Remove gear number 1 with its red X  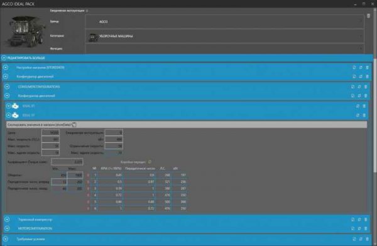coord(88,176)
